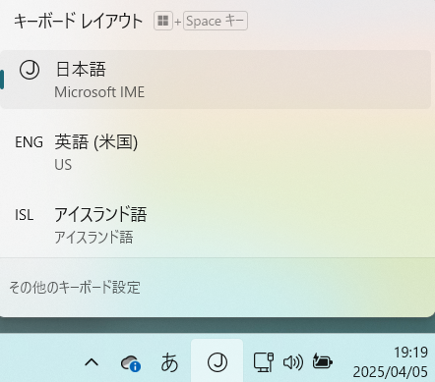
Task: Switch to 英語 (米国) keyboard
Action: (216, 152)
